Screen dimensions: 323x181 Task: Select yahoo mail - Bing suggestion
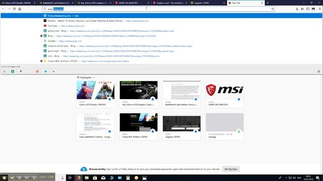pyautogui.click(x=161, y=31)
